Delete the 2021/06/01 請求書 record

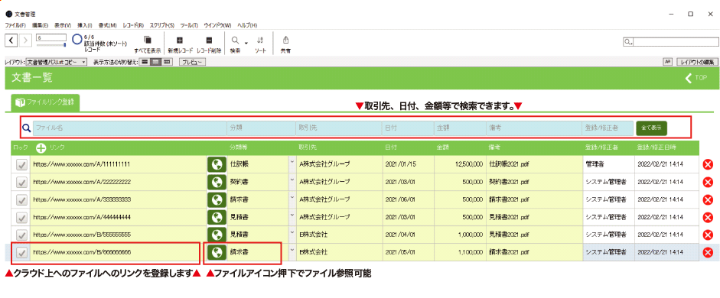tap(708, 199)
